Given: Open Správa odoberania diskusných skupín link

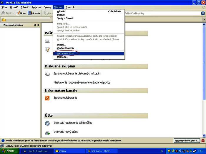Looking at the screenshot, I should coord(77,73).
